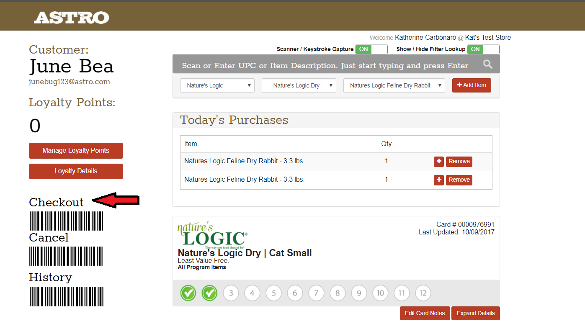Click punch card circle number 10
Screen dimensions: 585x329
[380, 293]
